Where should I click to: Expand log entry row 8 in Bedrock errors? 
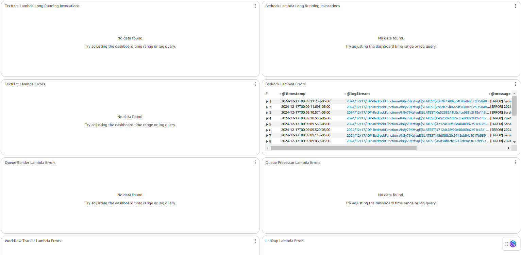[267, 141]
